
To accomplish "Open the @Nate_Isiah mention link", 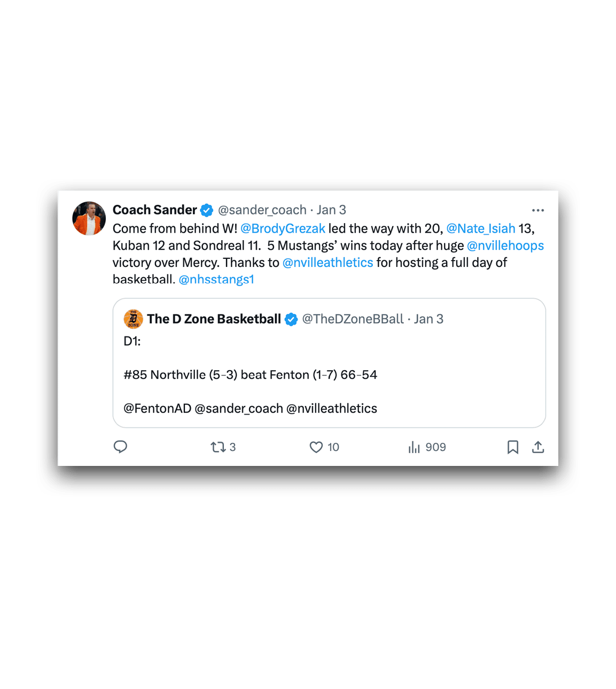I will pos(481,228).
